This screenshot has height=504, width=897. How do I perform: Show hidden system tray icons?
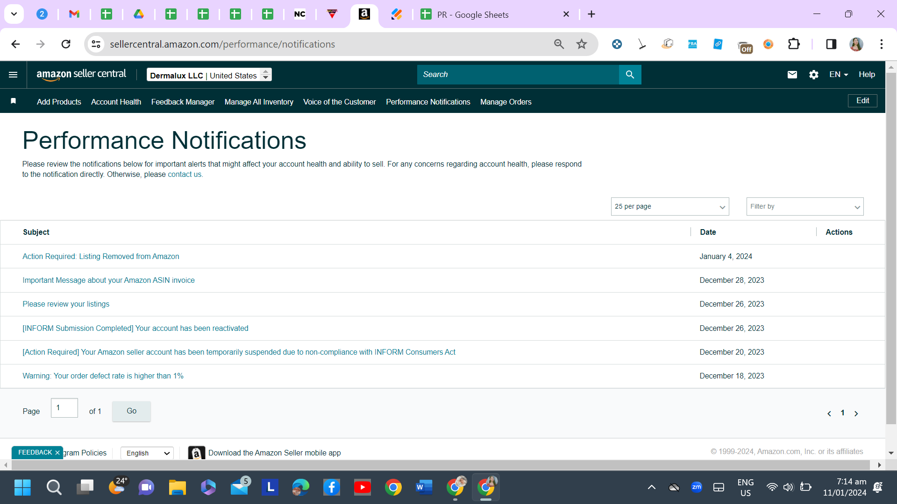[651, 488]
